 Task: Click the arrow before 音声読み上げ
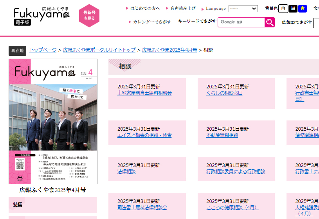[167, 8]
